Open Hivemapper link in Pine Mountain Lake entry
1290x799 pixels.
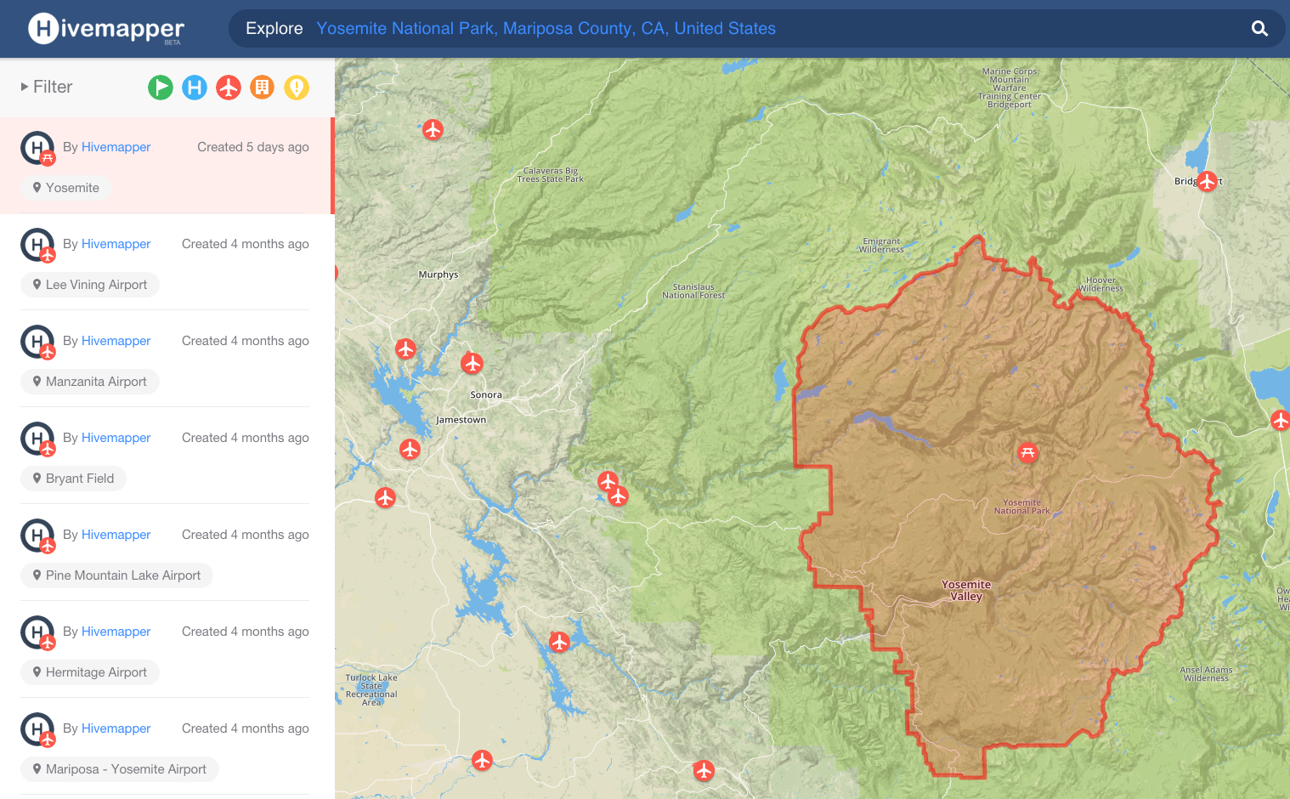click(116, 535)
